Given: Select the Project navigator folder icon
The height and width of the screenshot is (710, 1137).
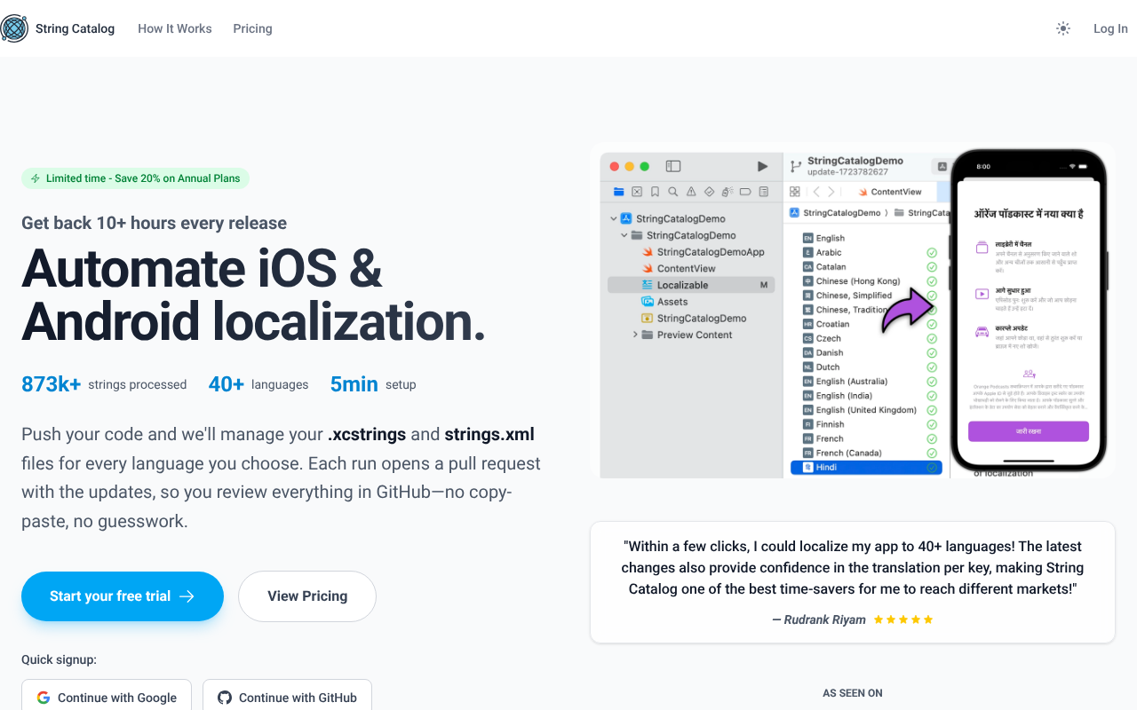Looking at the screenshot, I should [x=619, y=191].
